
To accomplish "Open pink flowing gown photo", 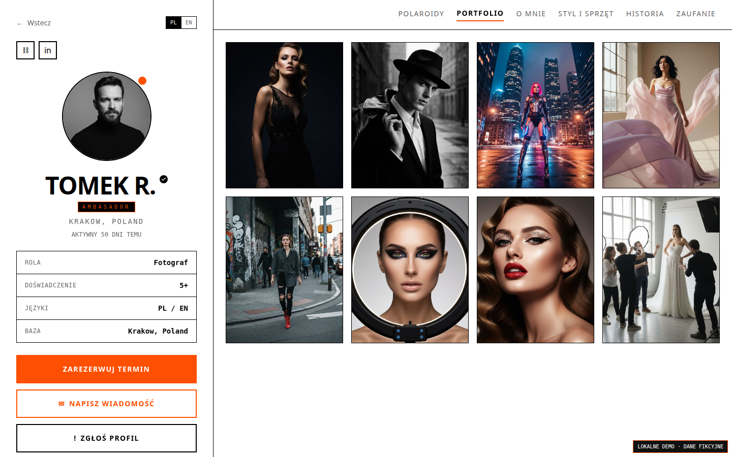I will coord(661,115).
